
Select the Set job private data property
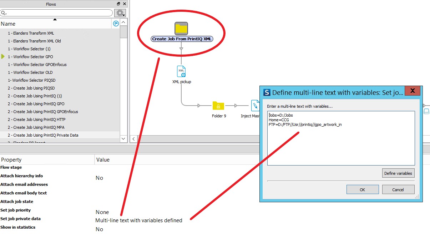(x=20, y=219)
